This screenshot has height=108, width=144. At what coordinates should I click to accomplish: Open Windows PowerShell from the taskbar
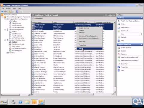(20, 102)
